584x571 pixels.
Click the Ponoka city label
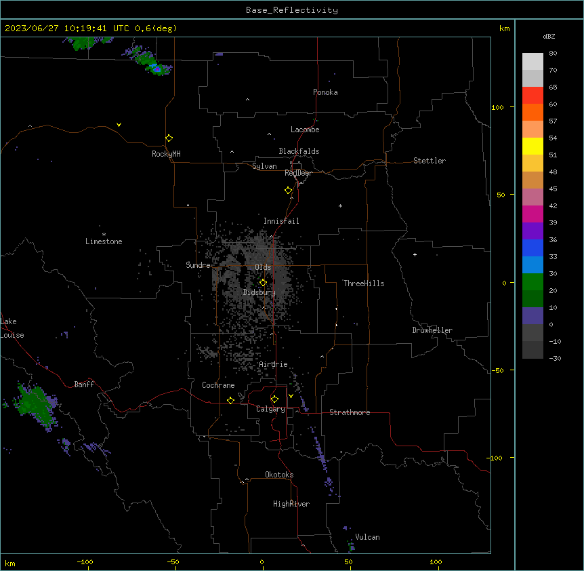click(x=325, y=92)
